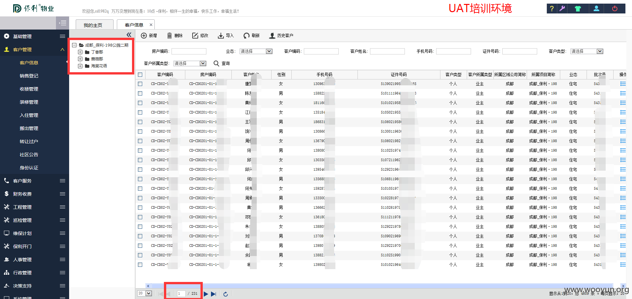Screen dimensions: 632x299
Task: Go to last page arrow
Action: (213, 294)
